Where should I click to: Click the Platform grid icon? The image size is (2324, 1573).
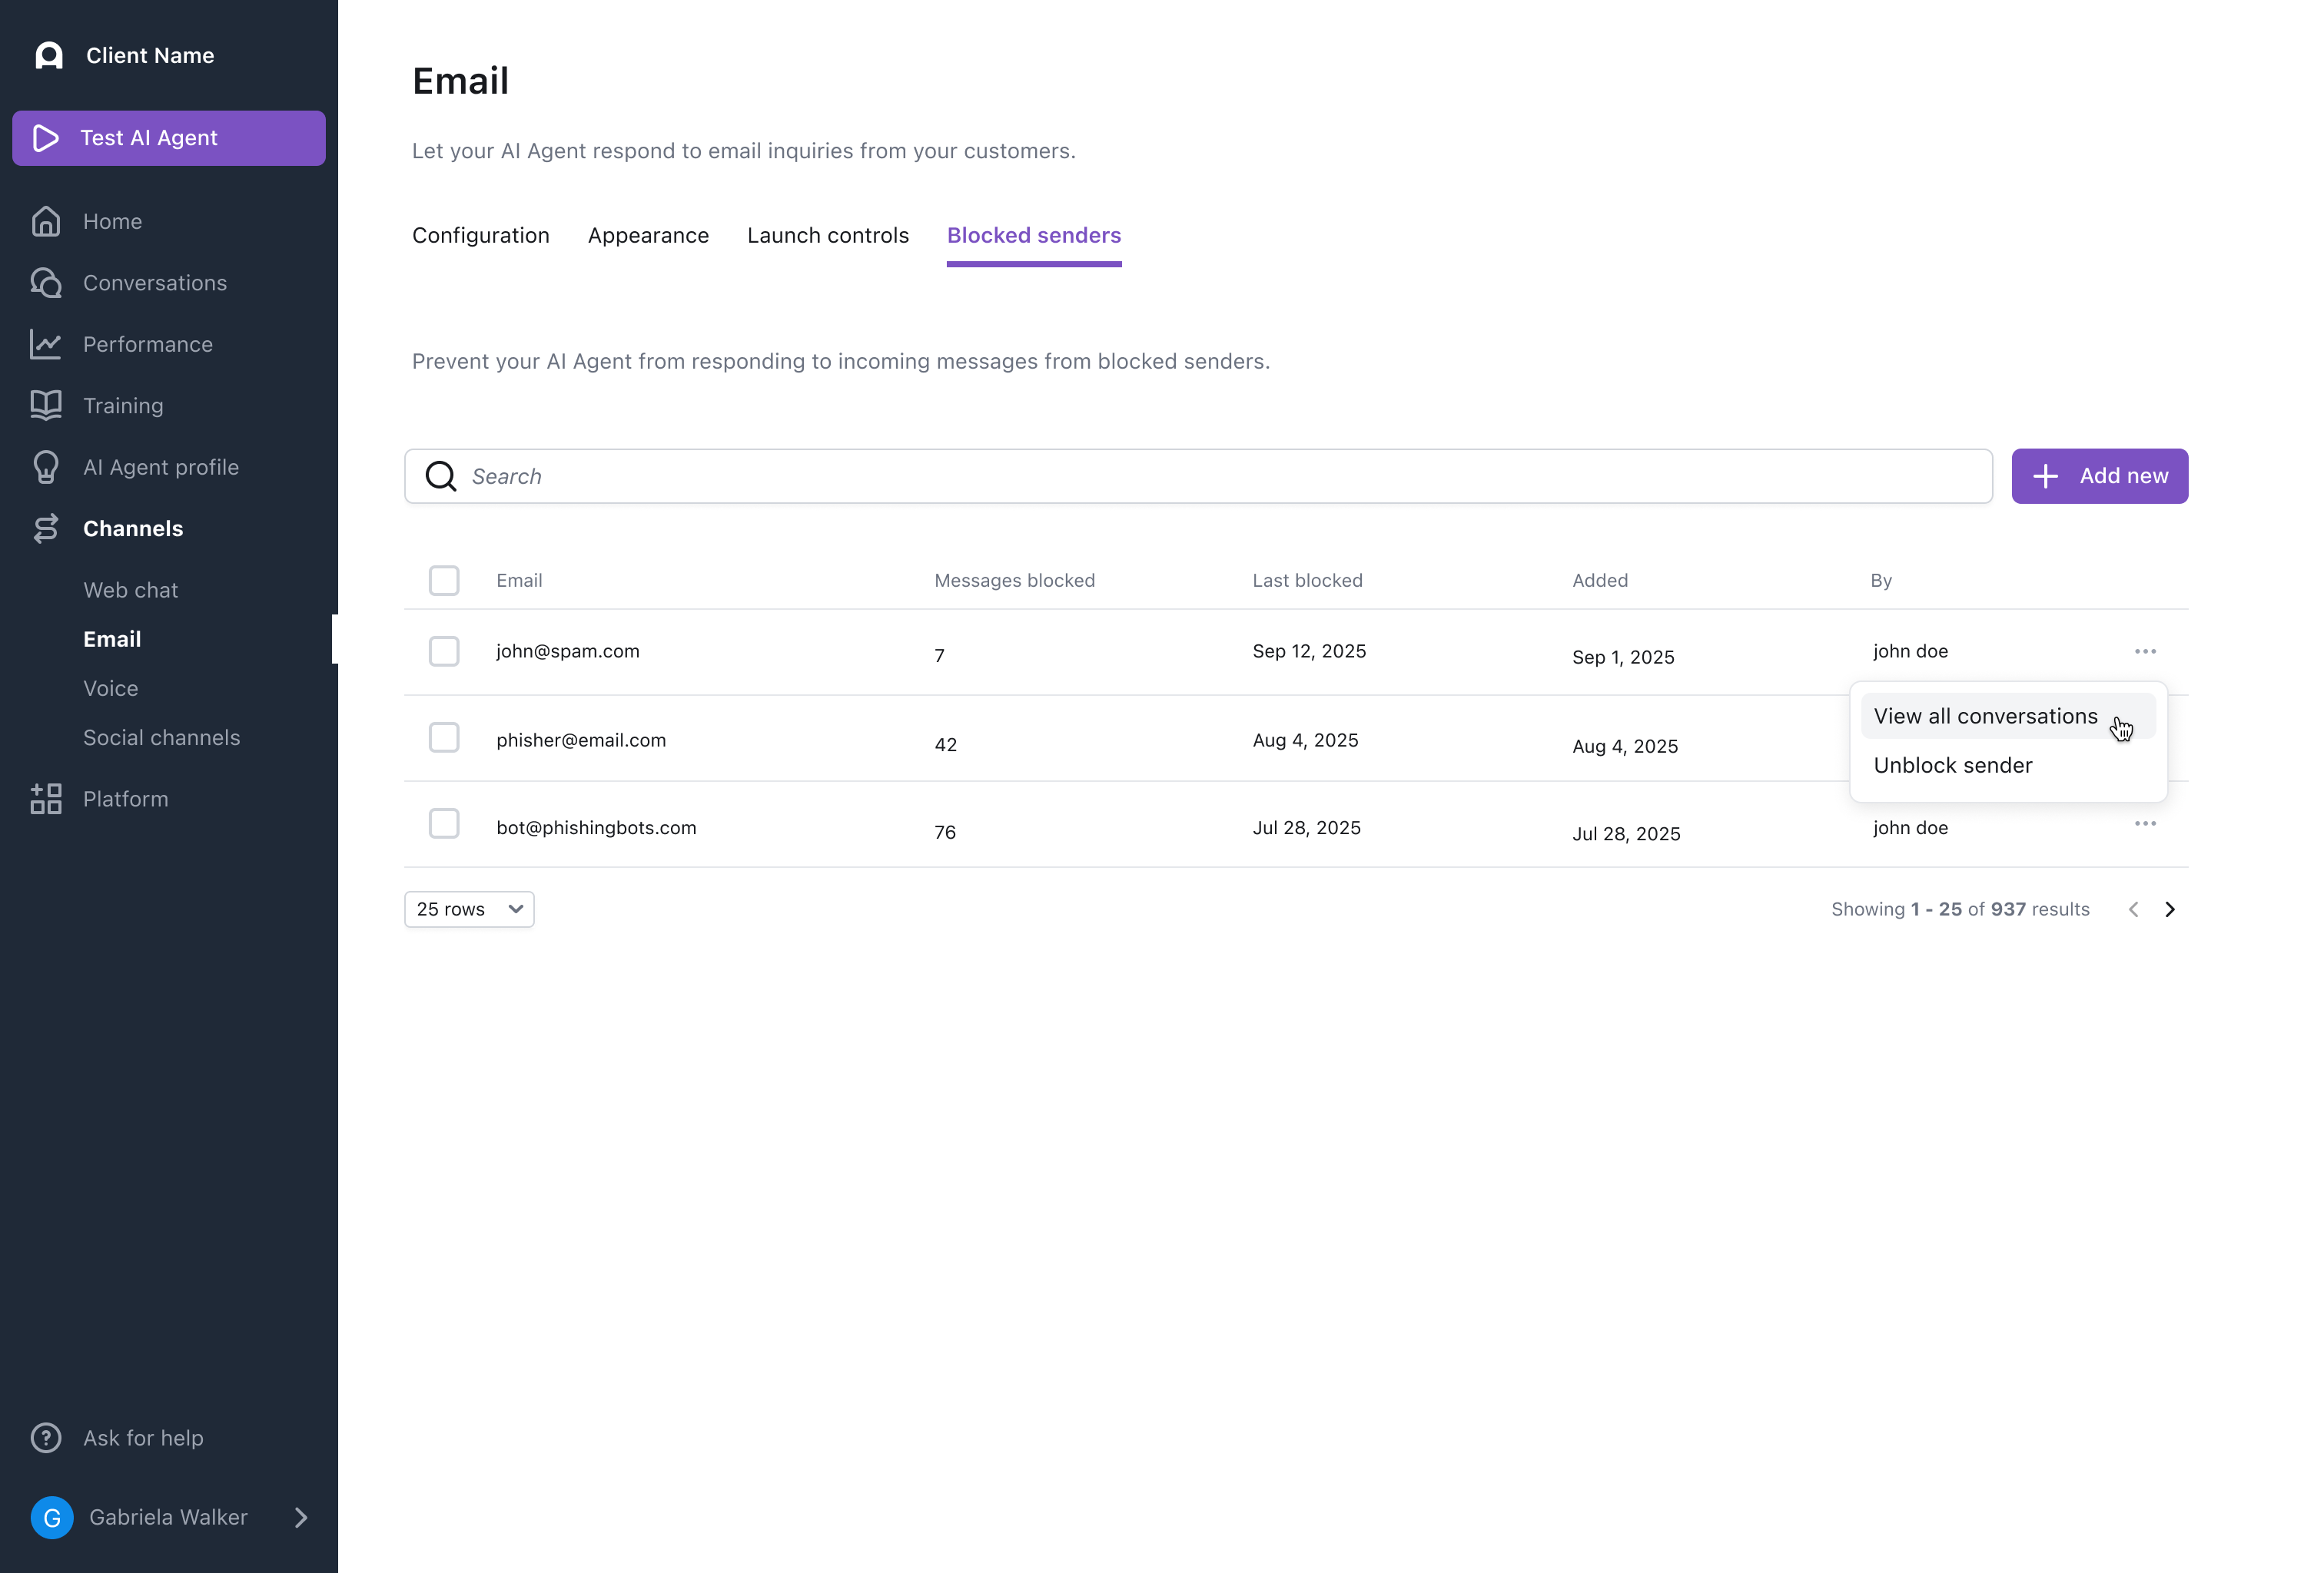click(46, 799)
